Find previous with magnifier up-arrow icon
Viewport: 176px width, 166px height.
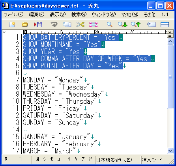coord(136,24)
